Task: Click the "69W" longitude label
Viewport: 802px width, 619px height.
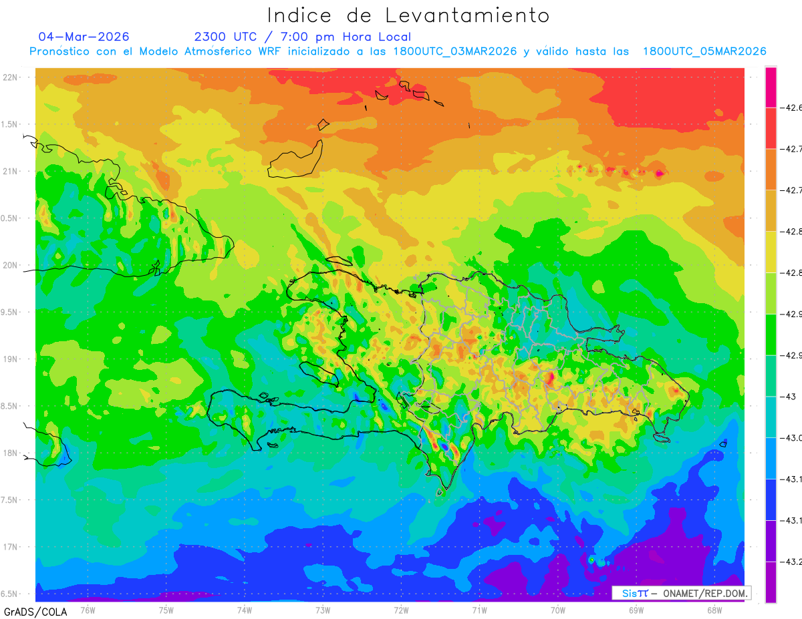Action: 636,610
